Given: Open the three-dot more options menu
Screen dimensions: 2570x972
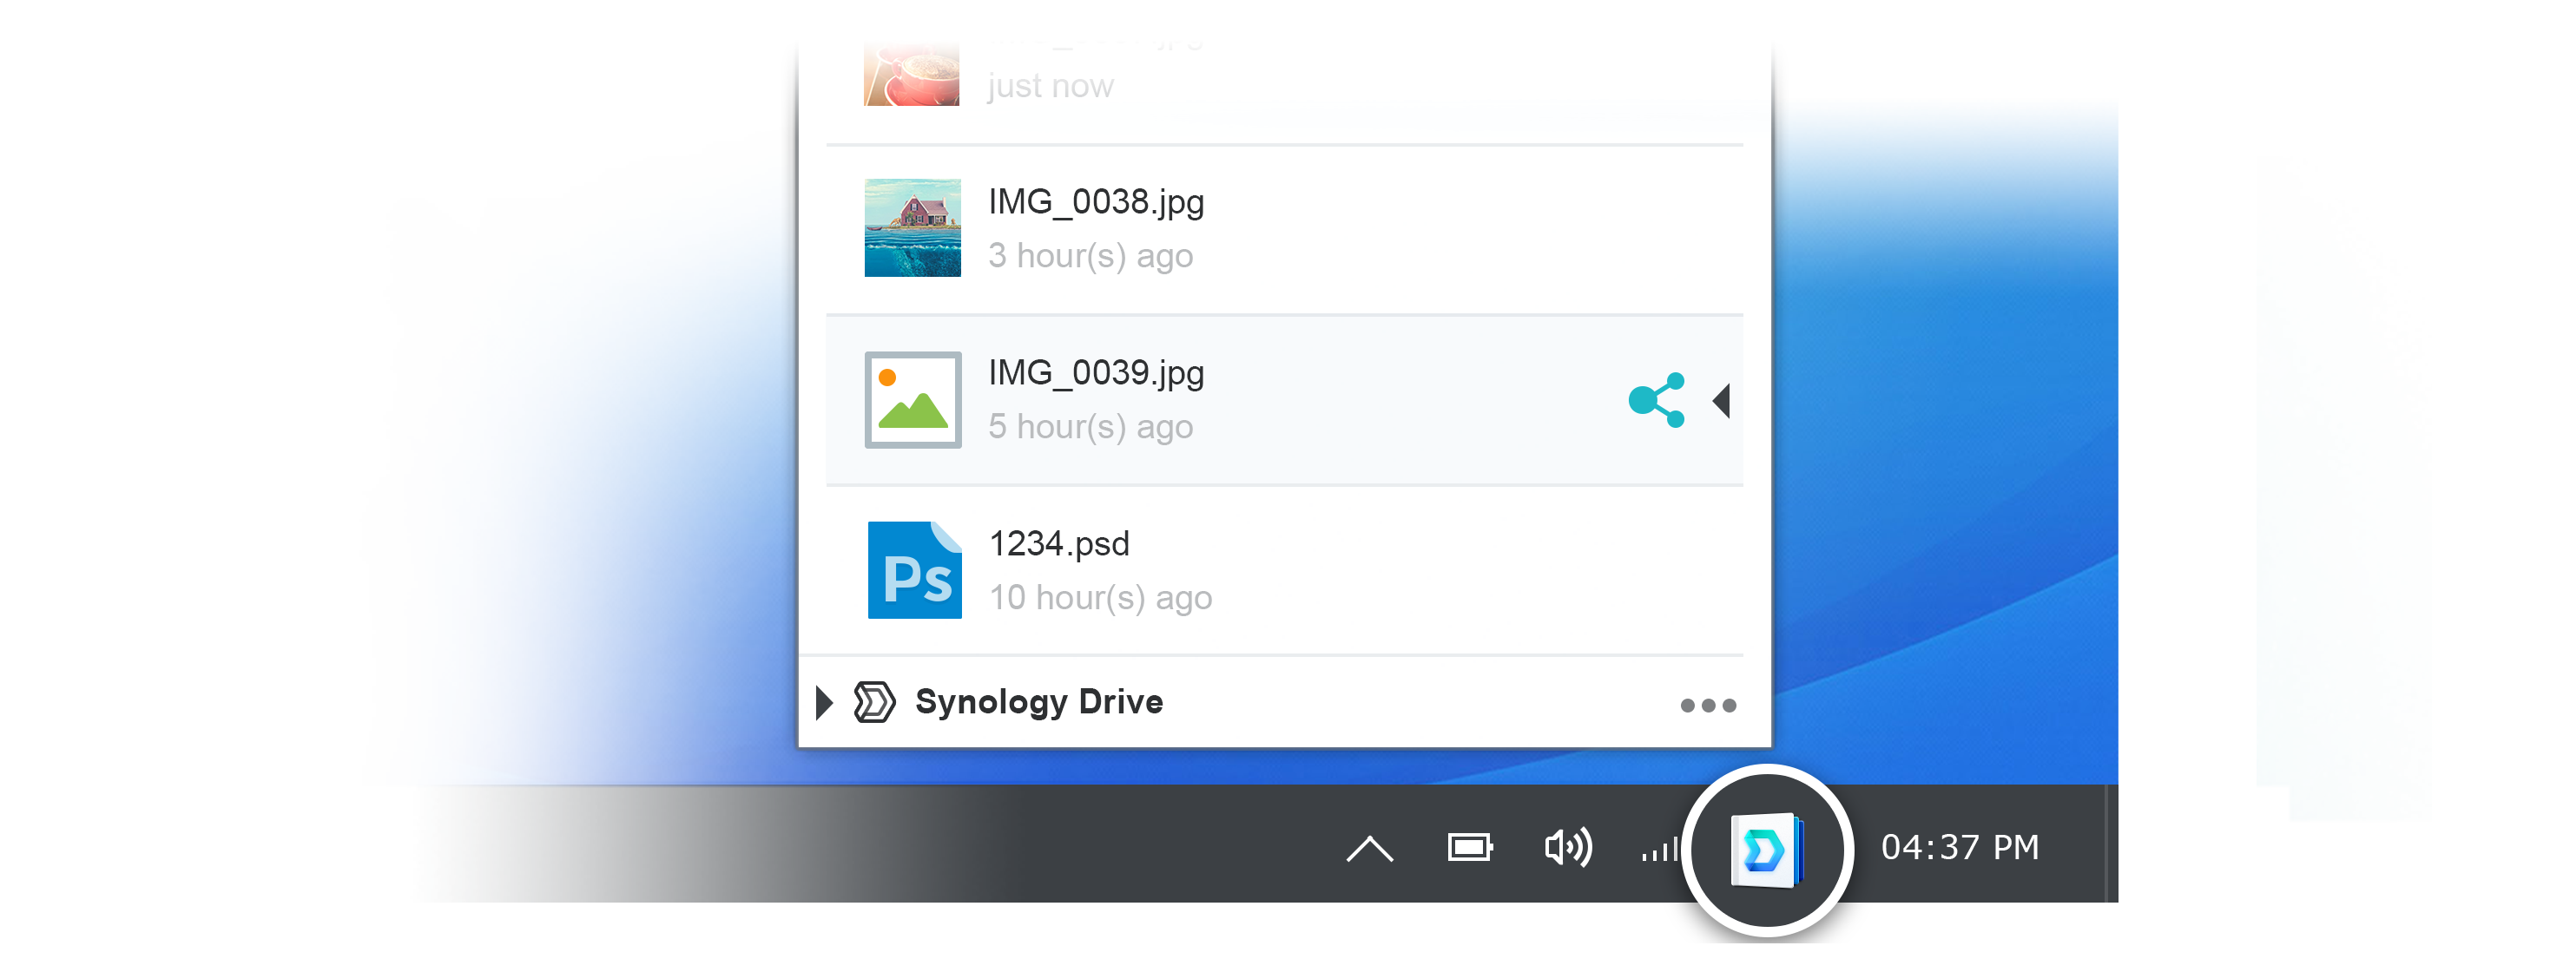Looking at the screenshot, I should 1707,706.
